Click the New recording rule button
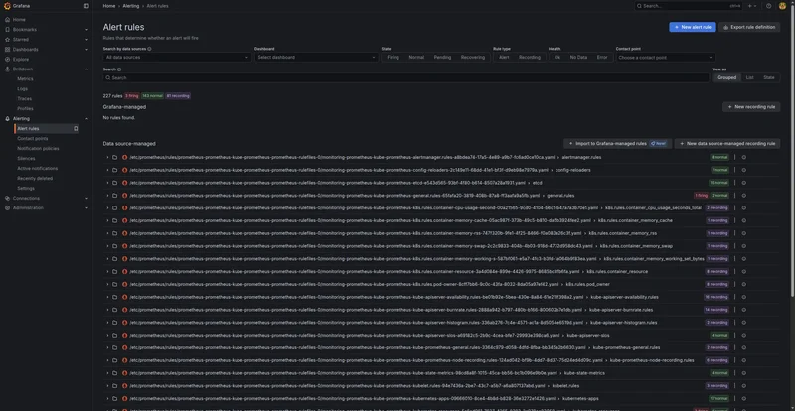Screen dimensions: 795x411 point(751,107)
